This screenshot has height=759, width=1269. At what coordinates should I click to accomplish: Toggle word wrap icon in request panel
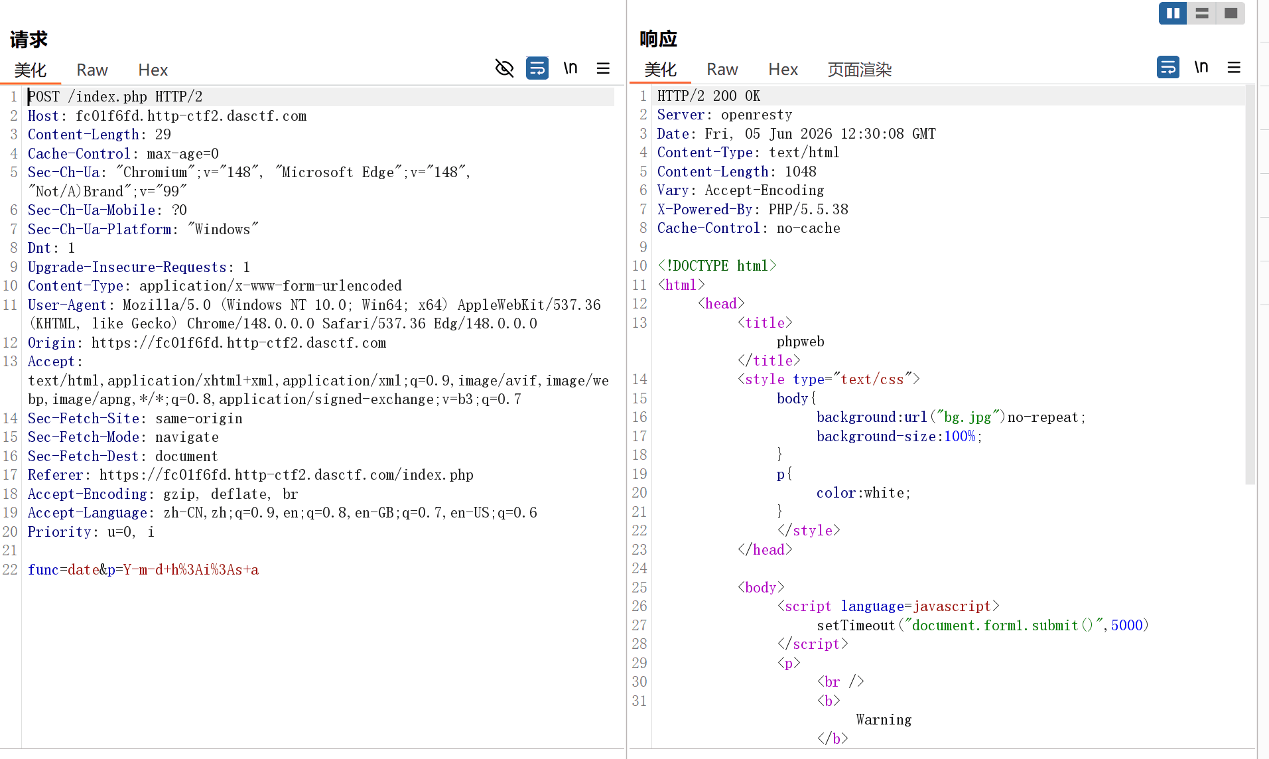(x=537, y=68)
